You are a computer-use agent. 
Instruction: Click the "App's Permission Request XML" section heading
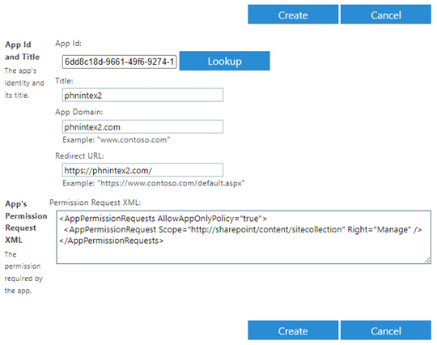pyautogui.click(x=26, y=222)
